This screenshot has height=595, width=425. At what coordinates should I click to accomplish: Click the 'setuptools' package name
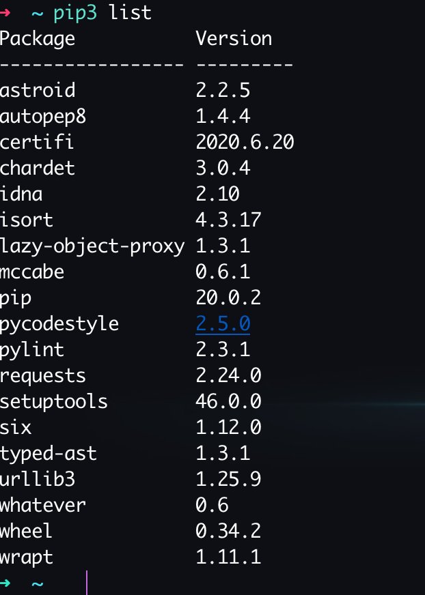click(x=54, y=402)
